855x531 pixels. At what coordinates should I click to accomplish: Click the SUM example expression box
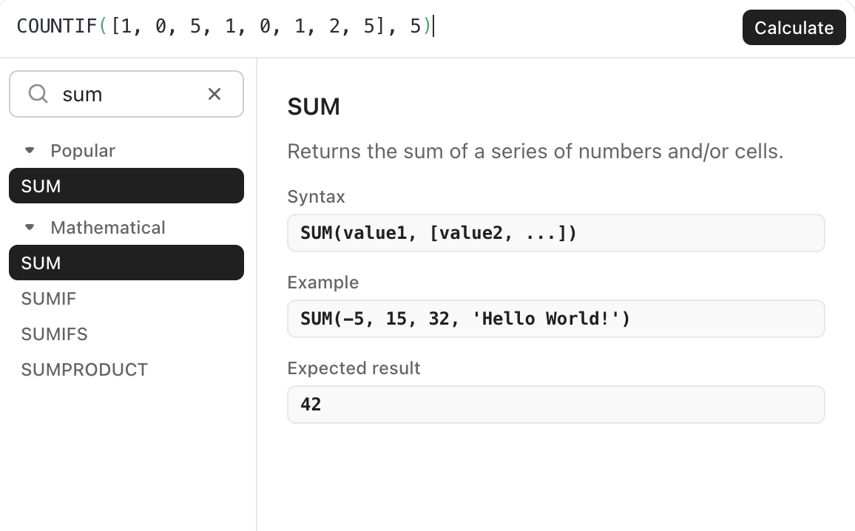click(x=464, y=318)
